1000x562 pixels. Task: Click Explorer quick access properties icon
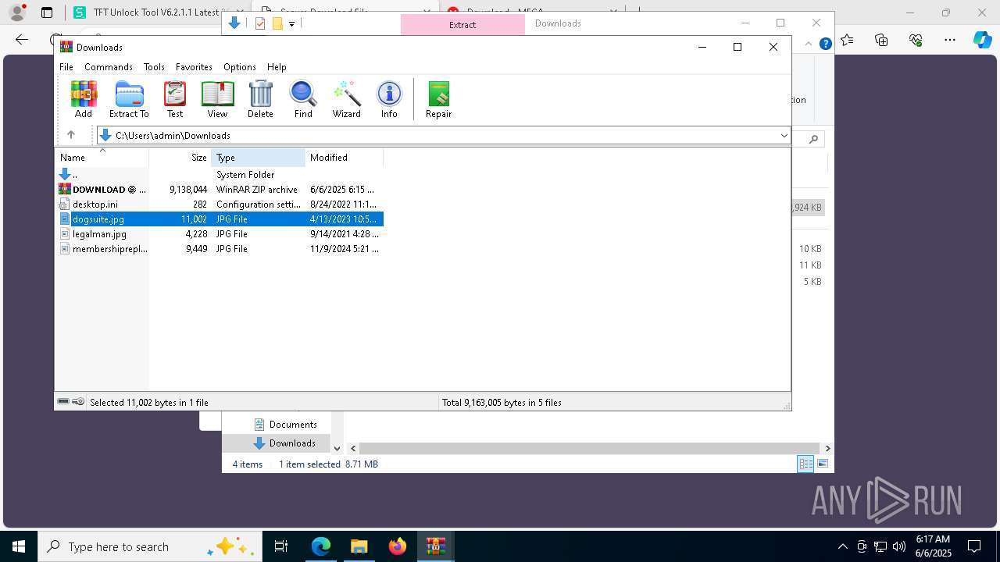tap(260, 23)
